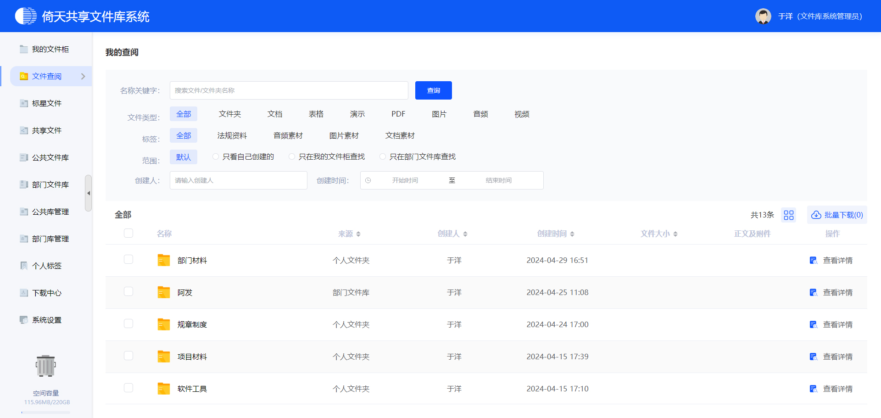
Task: Click 批量下载(0) button
Action: point(837,215)
